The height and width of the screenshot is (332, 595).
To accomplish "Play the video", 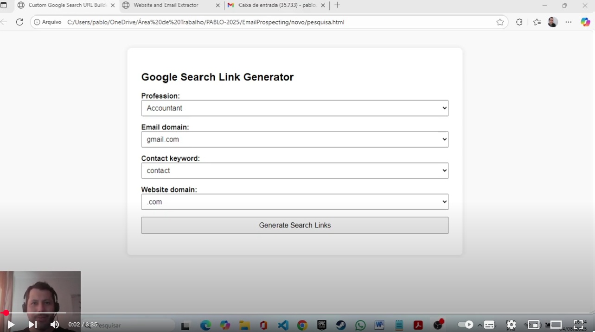I will [x=11, y=325].
